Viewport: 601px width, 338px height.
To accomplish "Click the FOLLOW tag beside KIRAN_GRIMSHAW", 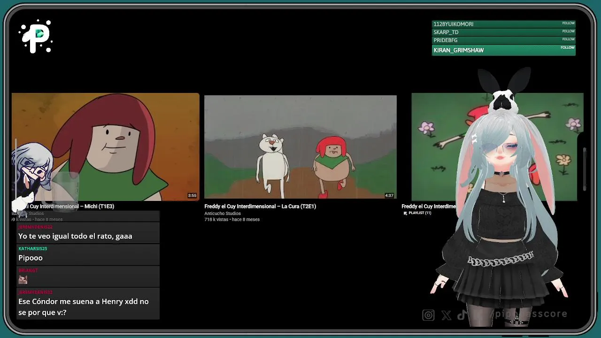I will coord(568,47).
